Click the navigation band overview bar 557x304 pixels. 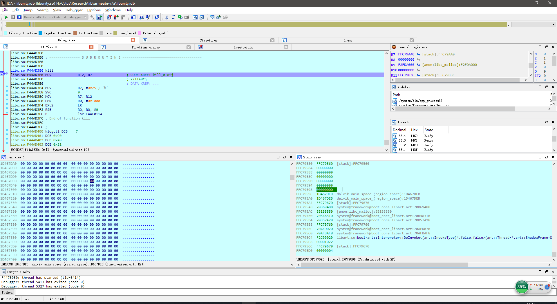tap(255, 25)
